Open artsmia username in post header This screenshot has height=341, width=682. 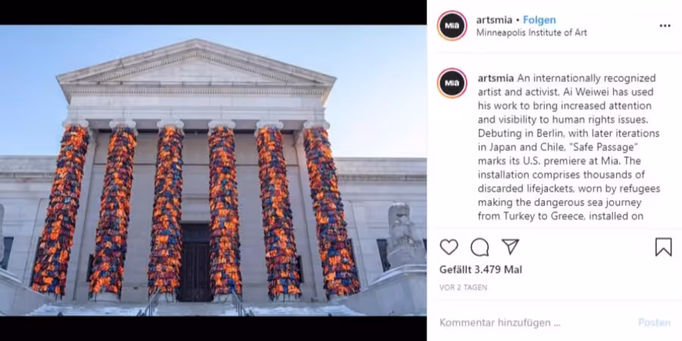click(494, 20)
